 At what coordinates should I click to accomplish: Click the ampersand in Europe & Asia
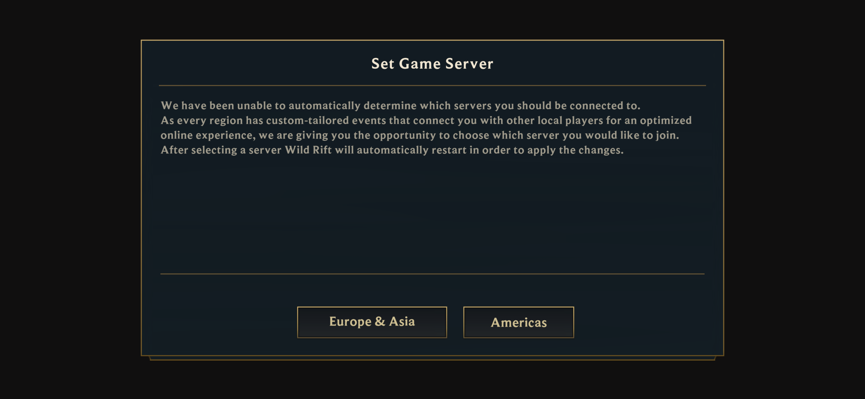[380, 321]
